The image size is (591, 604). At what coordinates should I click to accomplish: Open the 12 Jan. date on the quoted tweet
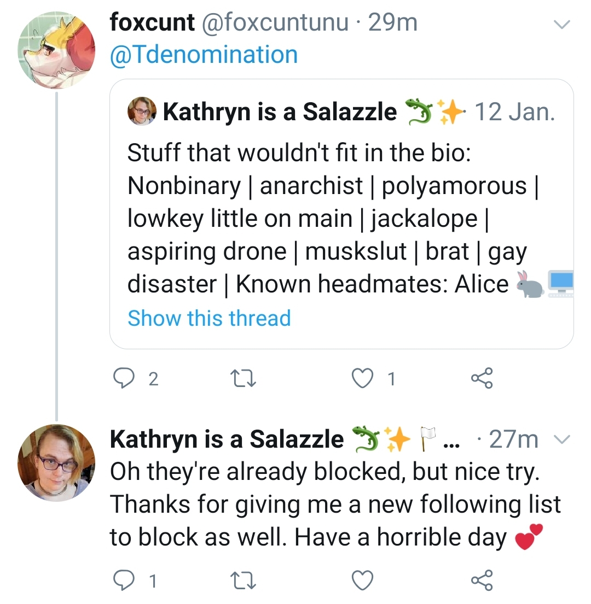515,112
